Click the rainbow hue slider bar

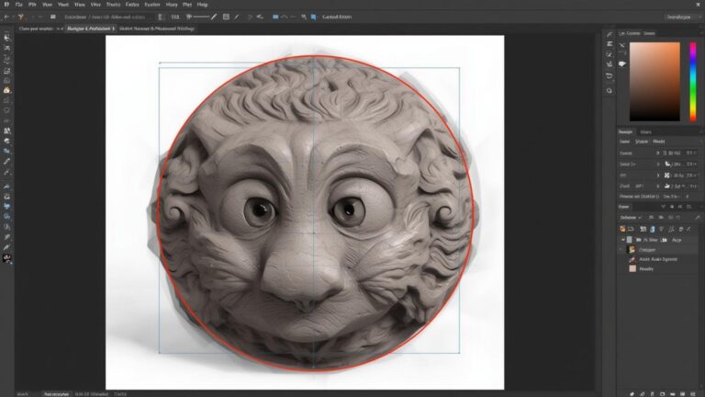pos(693,82)
